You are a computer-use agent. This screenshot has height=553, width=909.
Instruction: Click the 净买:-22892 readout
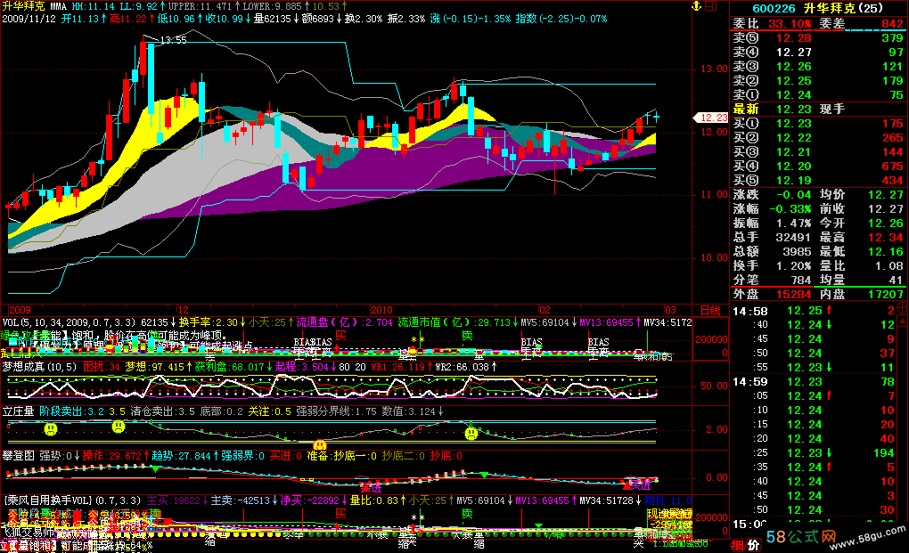309,500
